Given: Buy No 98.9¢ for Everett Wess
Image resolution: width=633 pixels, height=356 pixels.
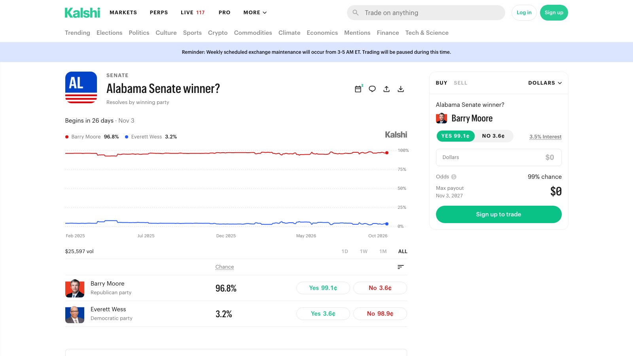Looking at the screenshot, I should (380, 314).
